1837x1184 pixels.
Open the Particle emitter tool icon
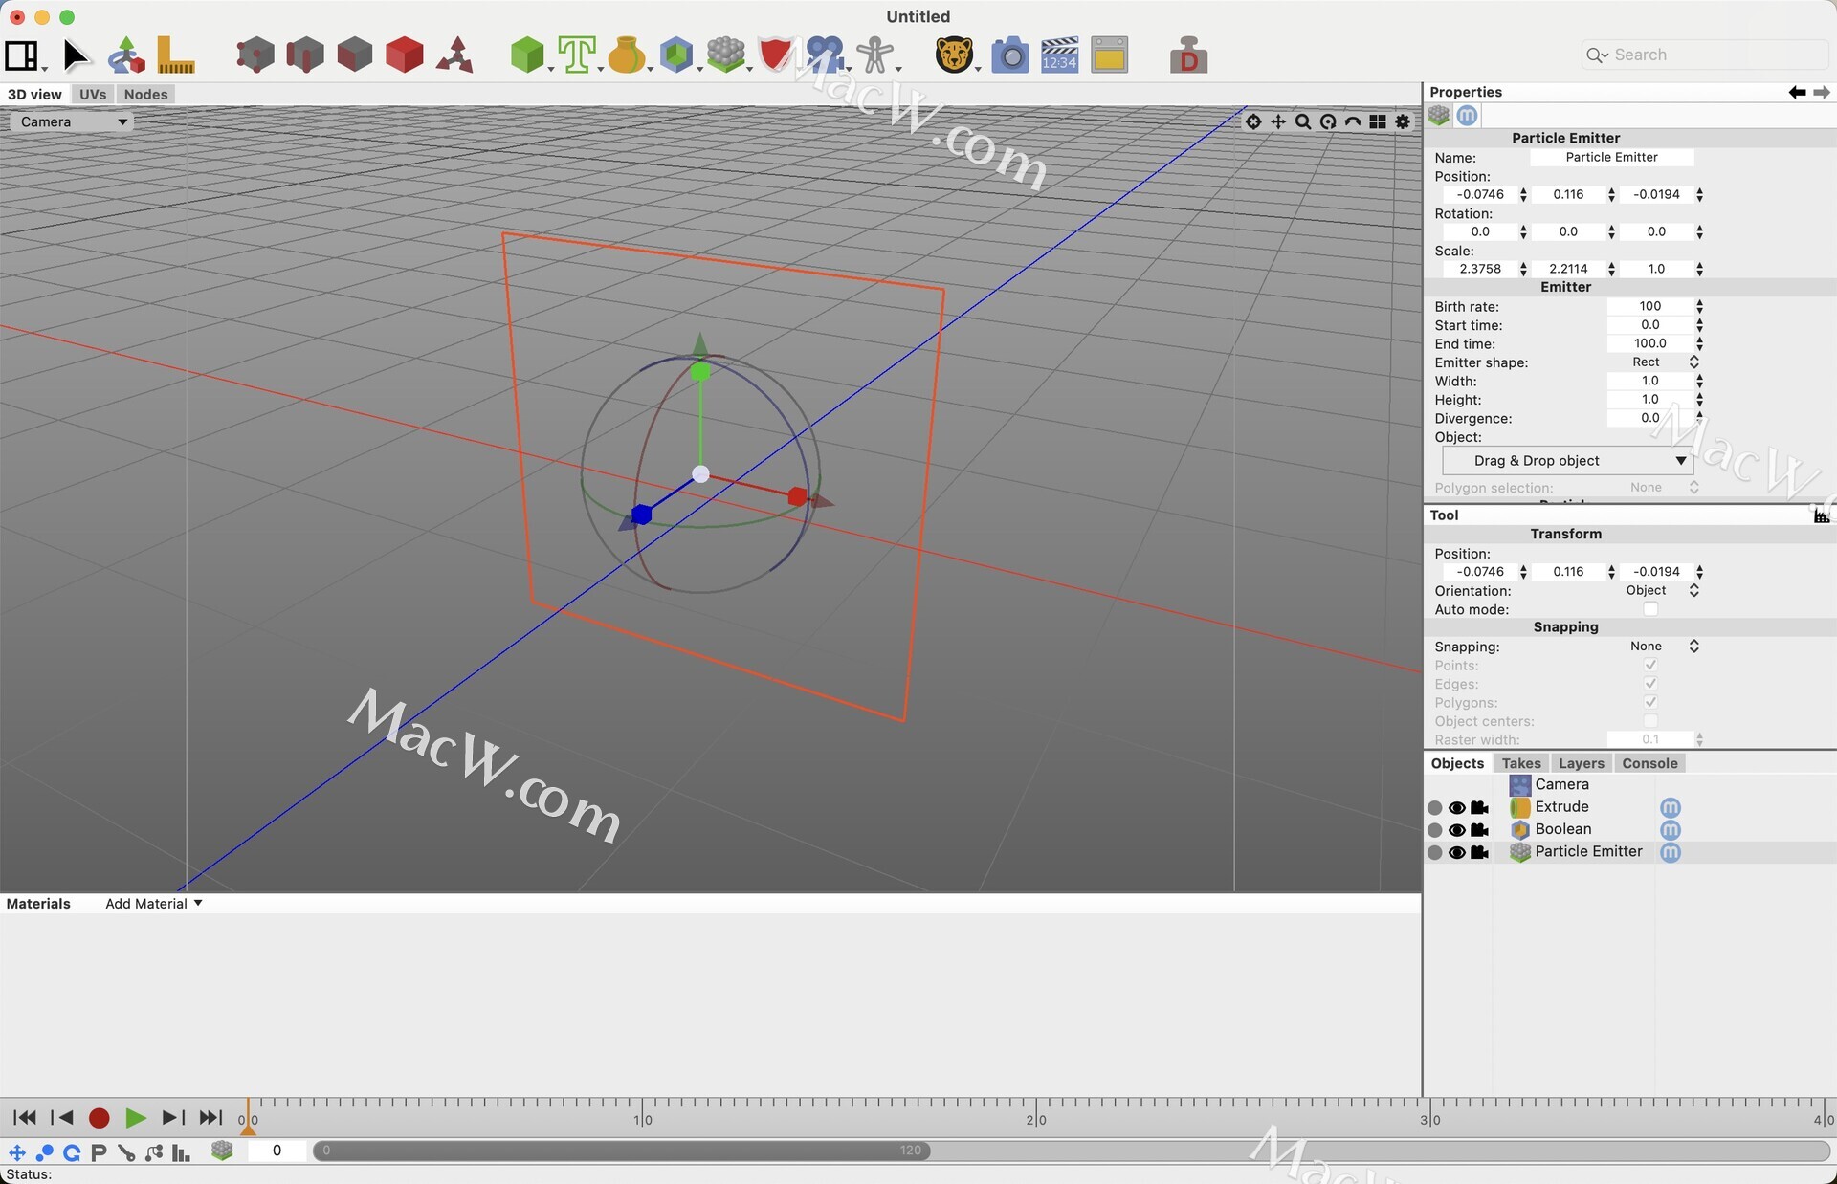tap(726, 55)
